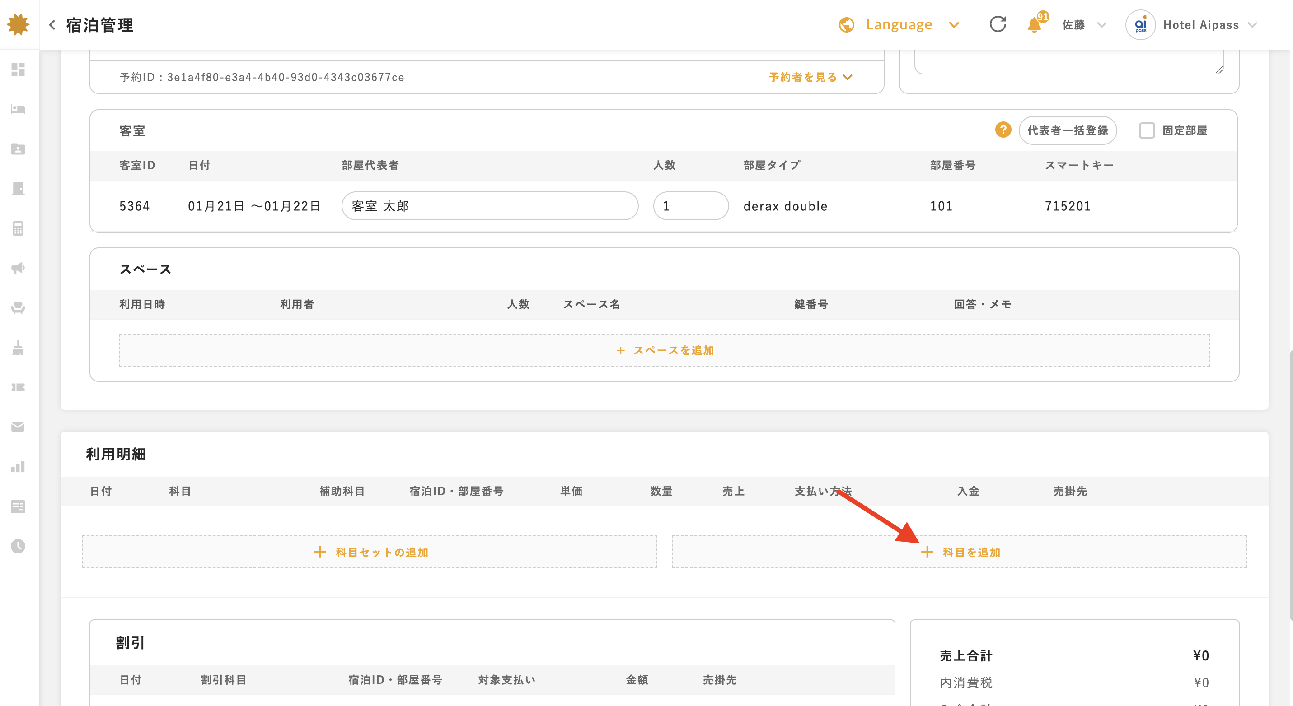Open the calculator sidebar icon
Screen dimensions: 1293x706
coord(18,228)
